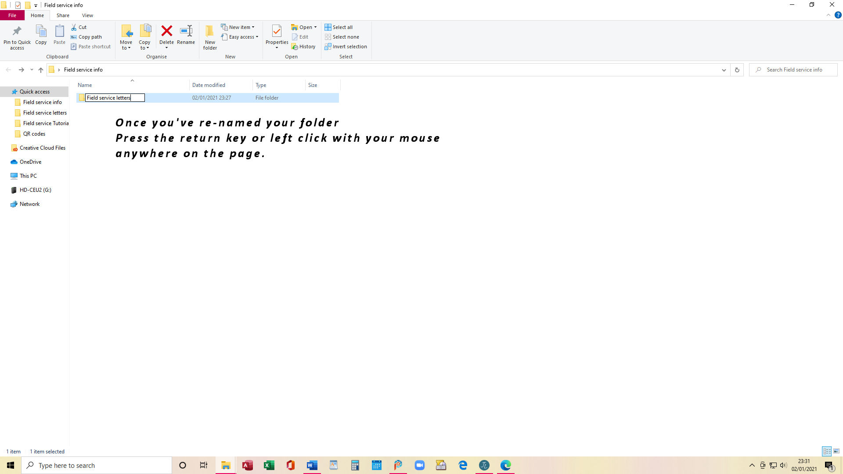Click the Delete red X icon
The height and width of the screenshot is (474, 843).
point(166,31)
